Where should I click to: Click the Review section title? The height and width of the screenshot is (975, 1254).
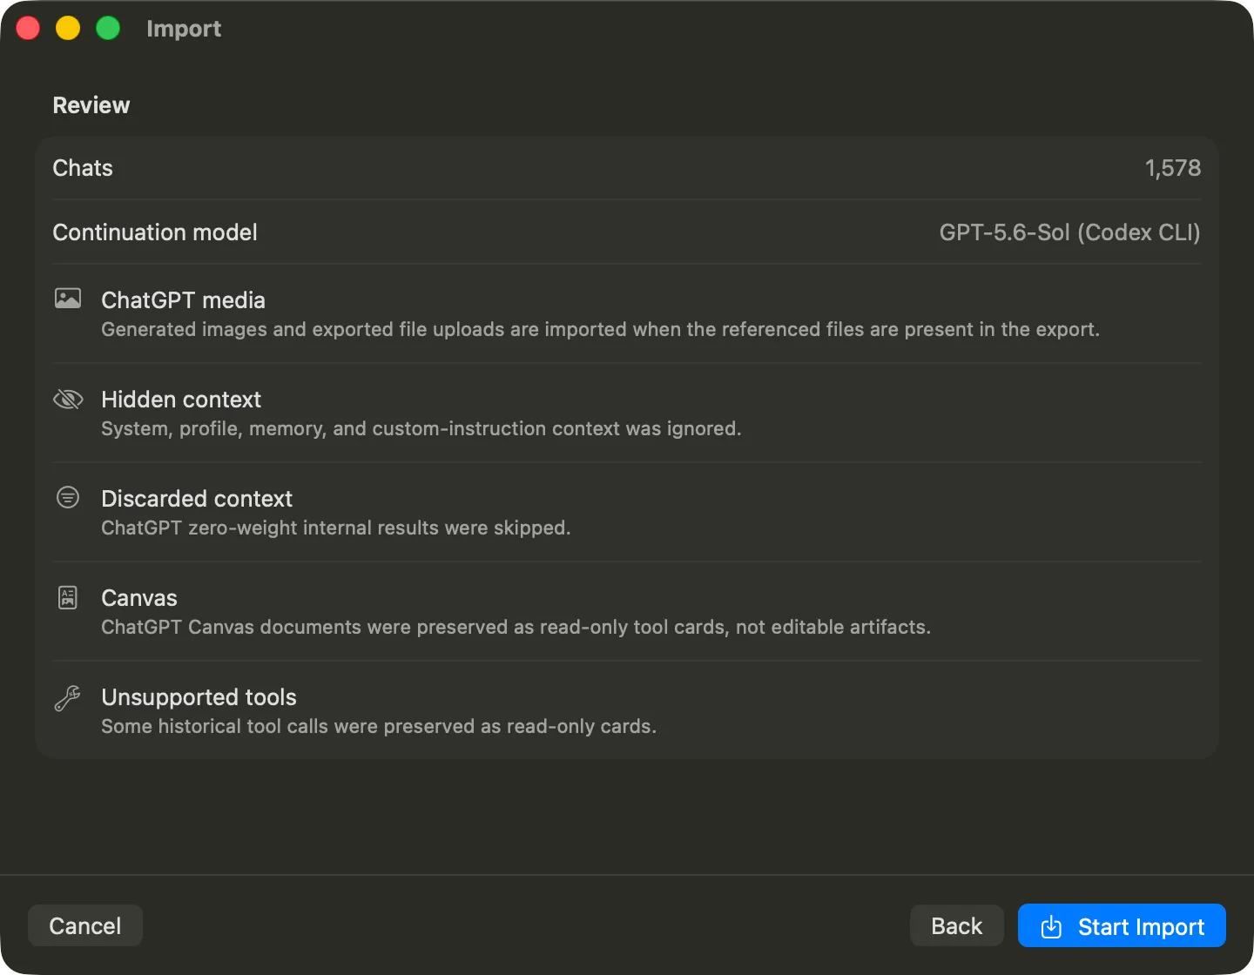pos(91,105)
